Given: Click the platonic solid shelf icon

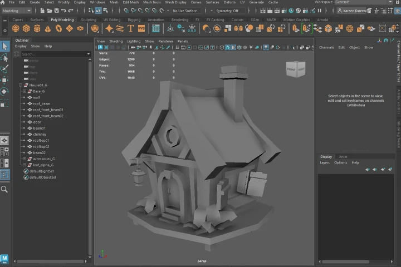Looking at the screenshot, I should (95, 28).
